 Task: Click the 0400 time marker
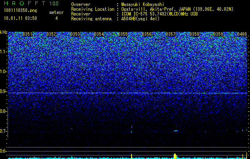(x=242, y=34)
